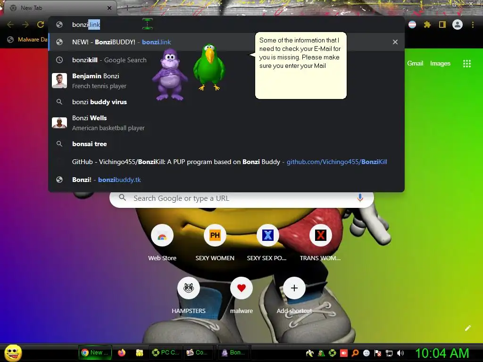Click the magnifier tray icon

point(355,353)
